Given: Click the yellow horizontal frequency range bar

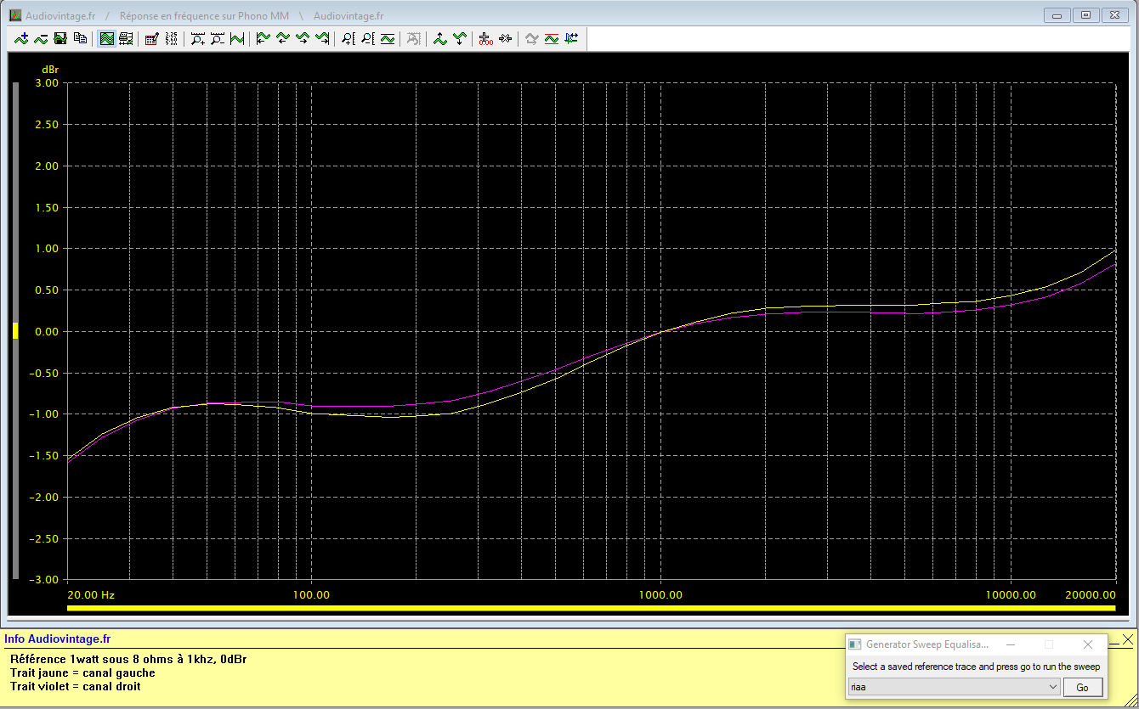Looking at the screenshot, I should click(x=591, y=608).
